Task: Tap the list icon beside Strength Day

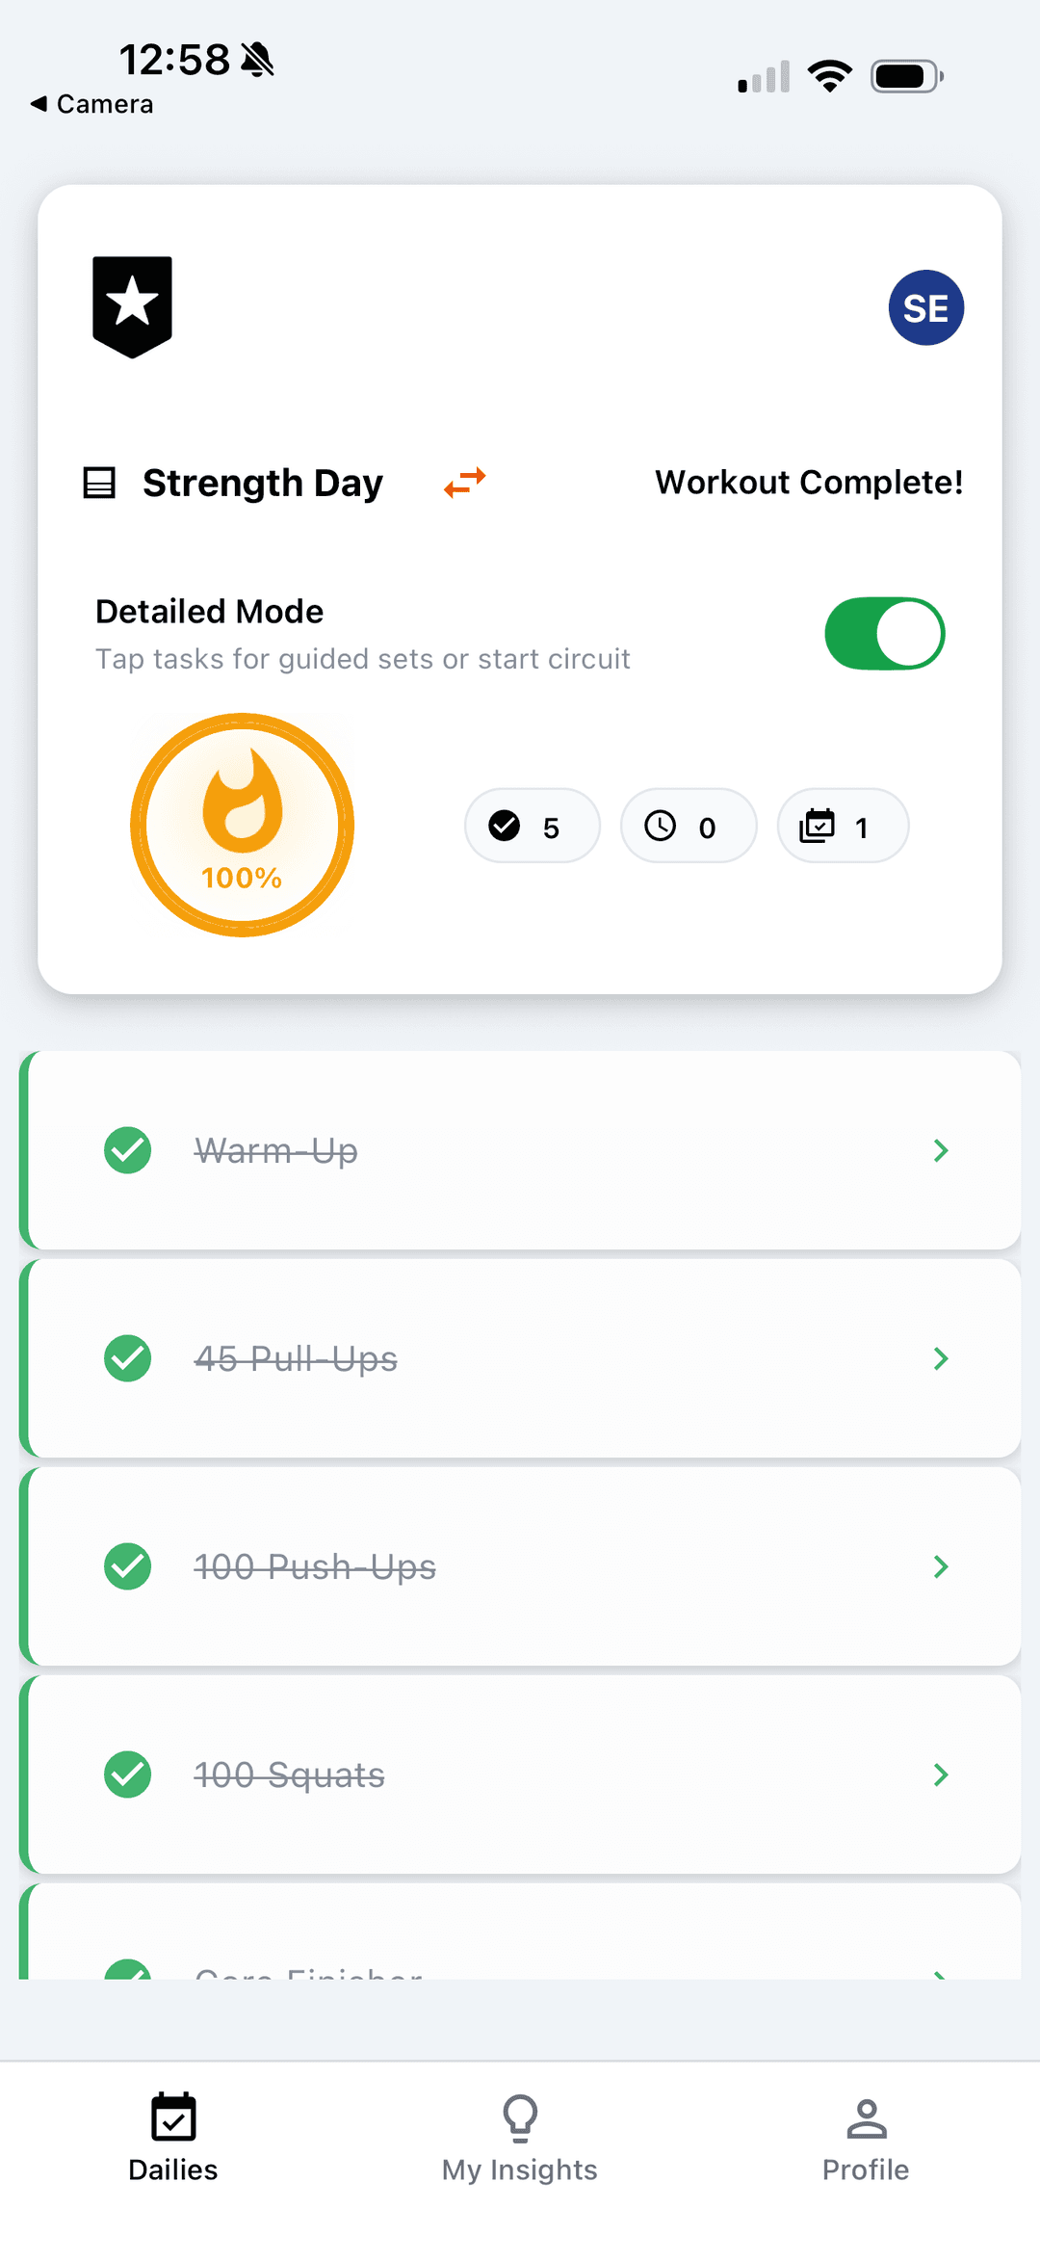Action: pos(99,483)
